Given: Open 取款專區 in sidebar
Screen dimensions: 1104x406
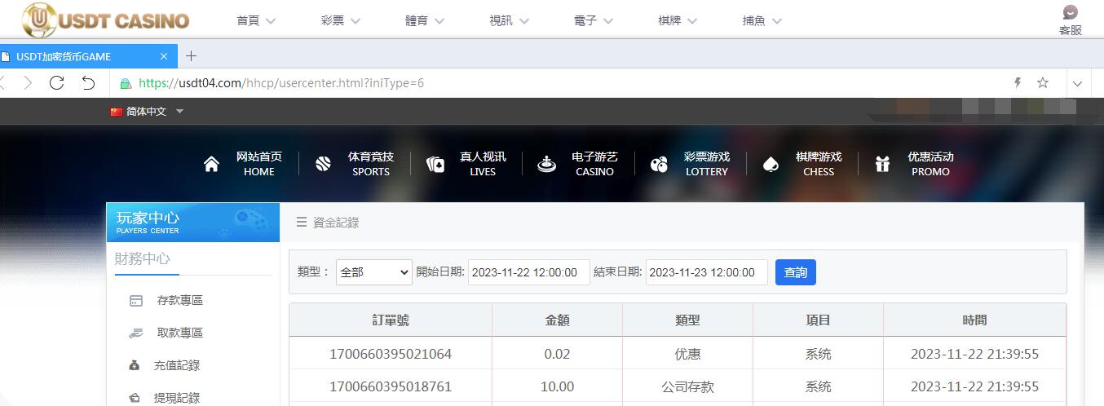Looking at the screenshot, I should click(179, 333).
